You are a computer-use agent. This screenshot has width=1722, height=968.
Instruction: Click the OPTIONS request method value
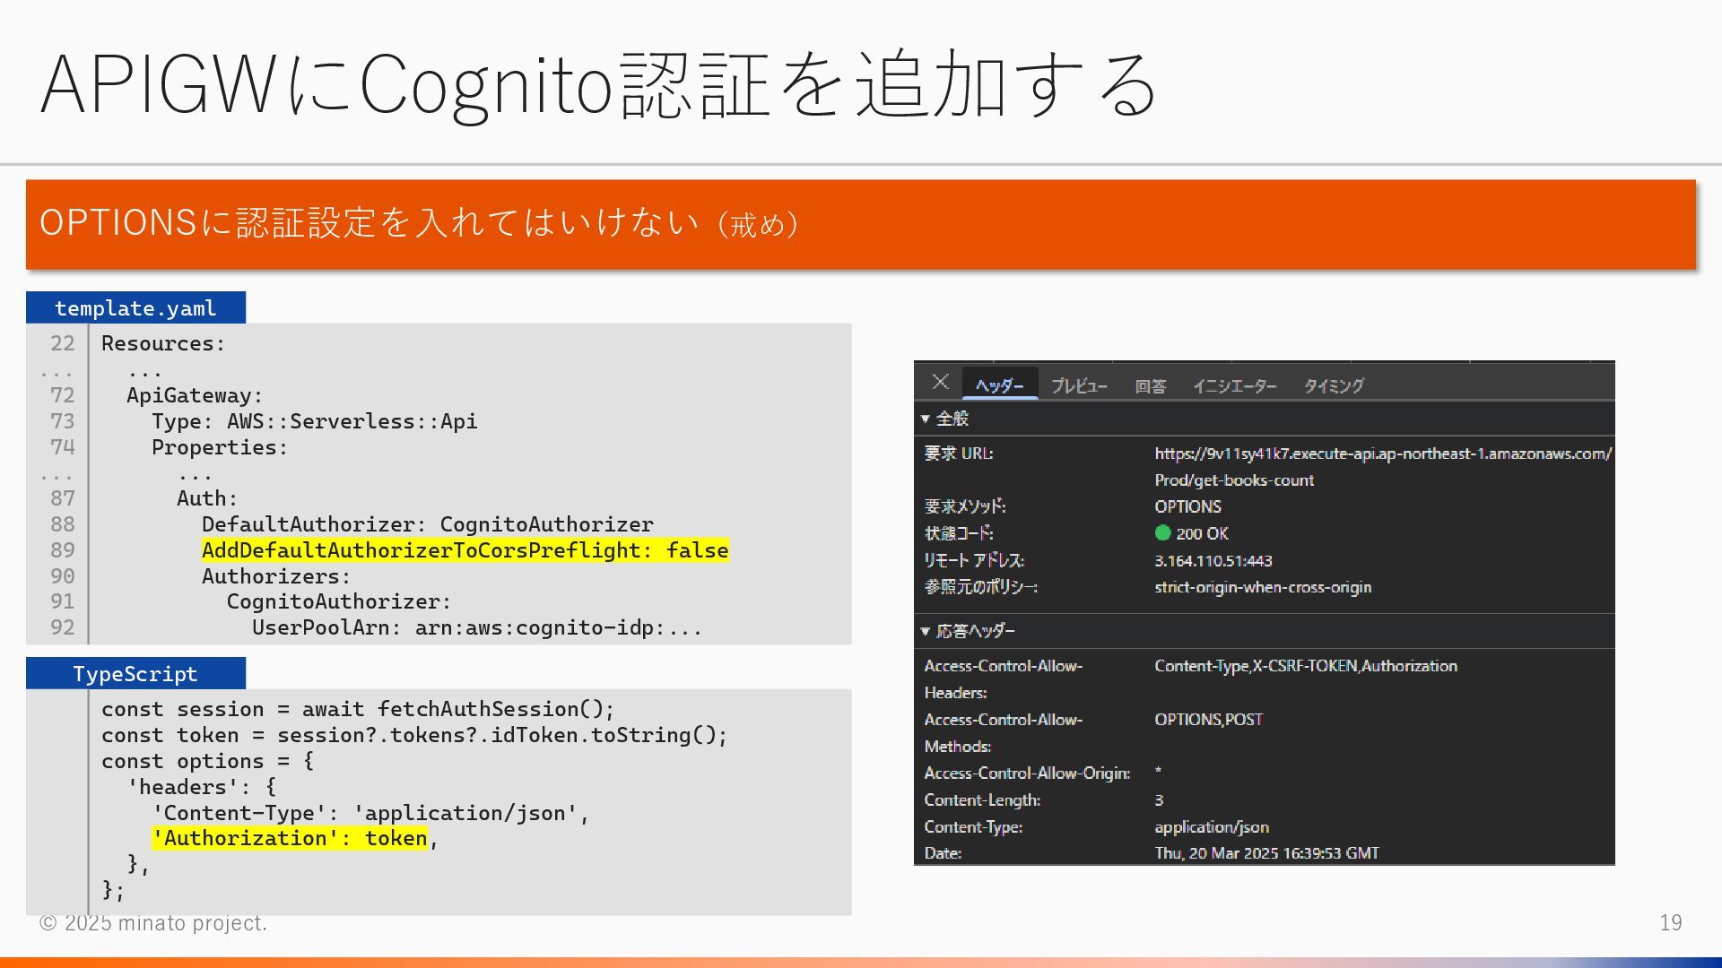1187,506
